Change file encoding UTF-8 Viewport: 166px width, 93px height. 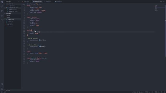pyautogui.click(x=146, y=92)
